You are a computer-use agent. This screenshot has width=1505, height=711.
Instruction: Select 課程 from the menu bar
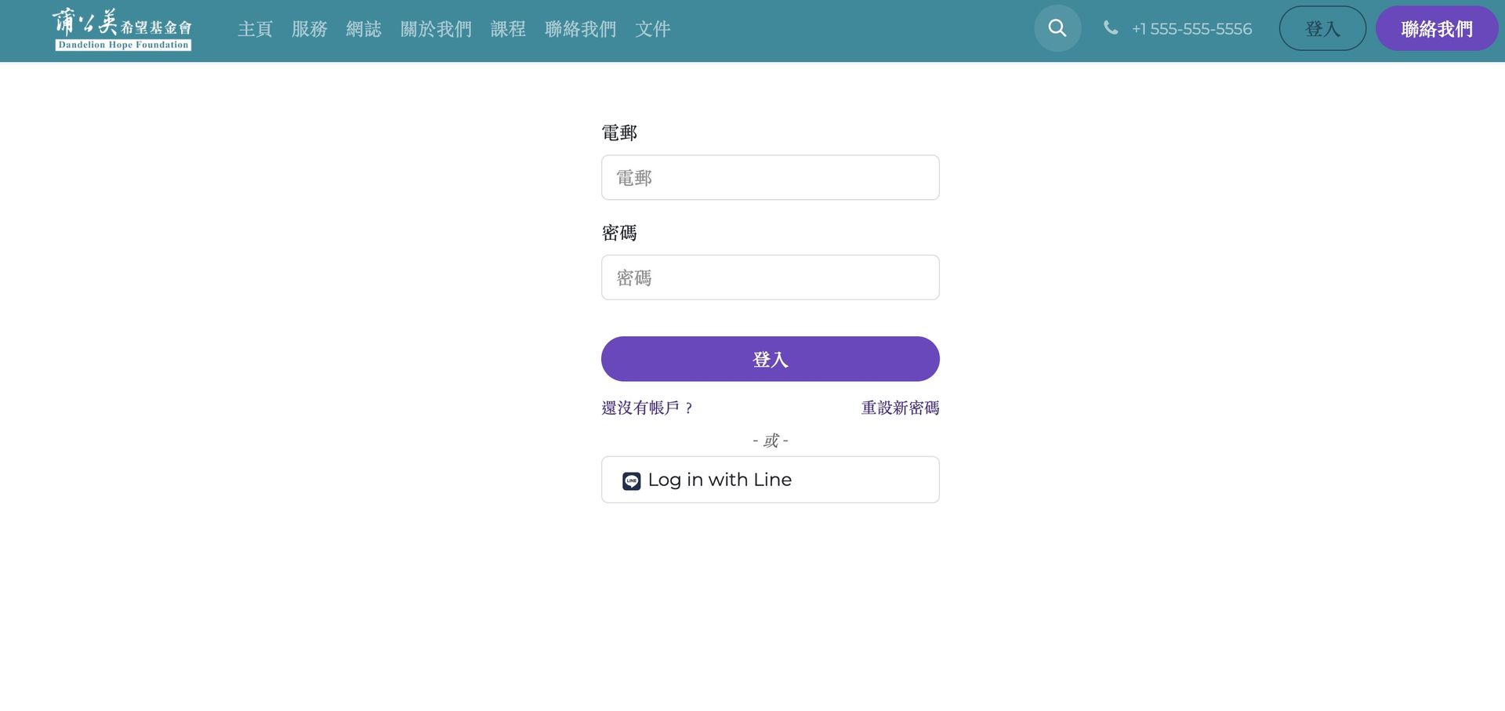coord(508,29)
